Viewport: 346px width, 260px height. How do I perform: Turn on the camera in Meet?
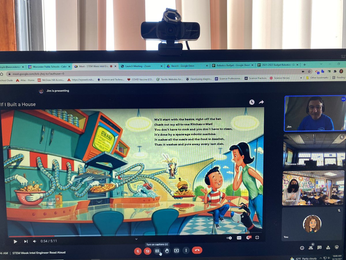pos(147,251)
